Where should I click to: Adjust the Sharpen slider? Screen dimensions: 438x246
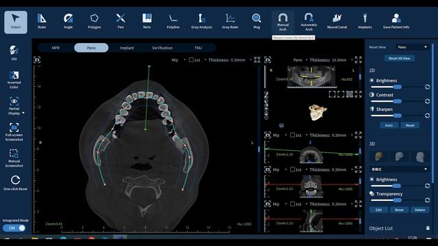click(x=397, y=115)
